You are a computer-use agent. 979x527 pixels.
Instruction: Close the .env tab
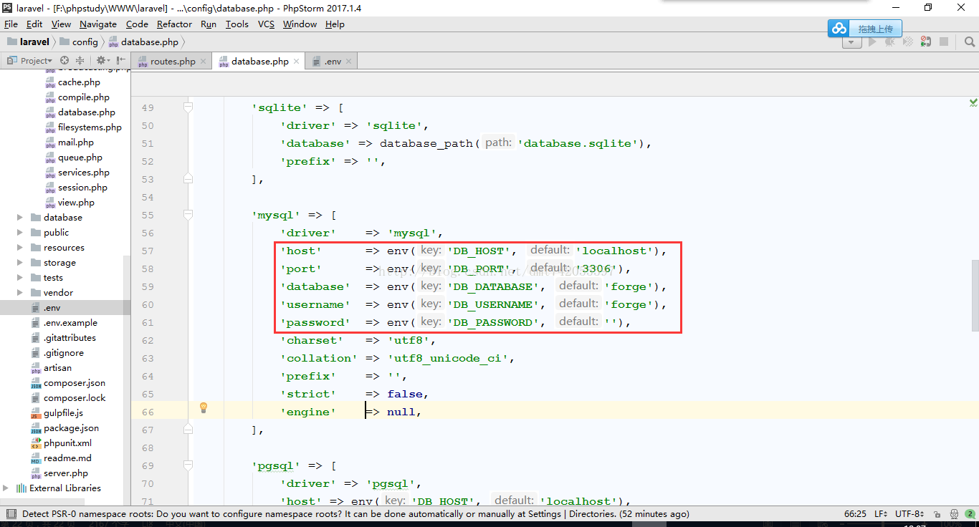pos(349,62)
